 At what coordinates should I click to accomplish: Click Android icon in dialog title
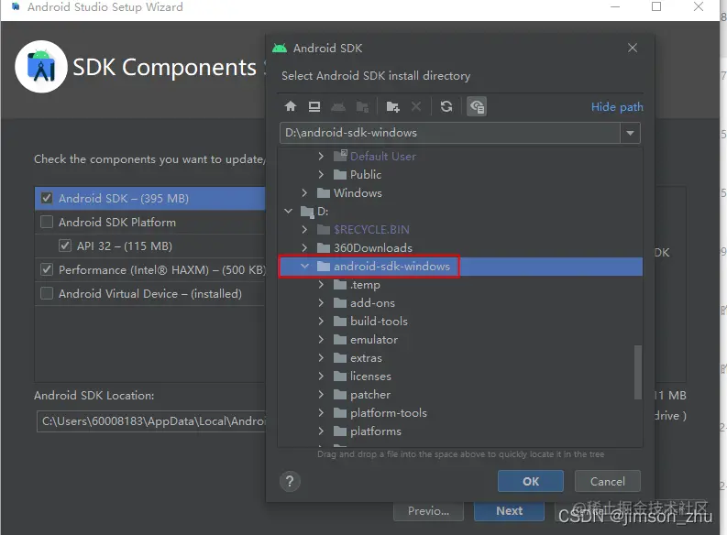(x=280, y=49)
